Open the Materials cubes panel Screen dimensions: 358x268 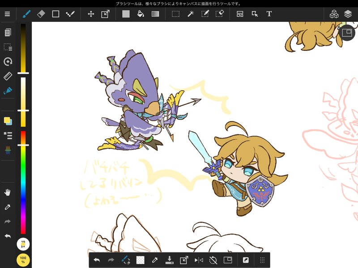coord(334,14)
